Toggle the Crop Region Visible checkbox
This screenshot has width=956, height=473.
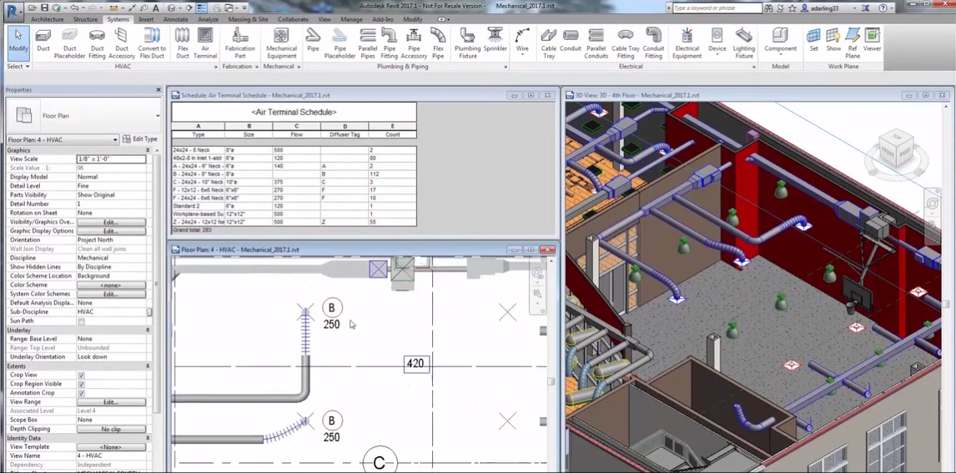click(81, 385)
